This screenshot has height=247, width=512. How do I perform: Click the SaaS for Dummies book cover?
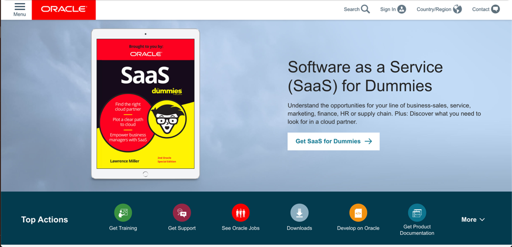coord(145,104)
